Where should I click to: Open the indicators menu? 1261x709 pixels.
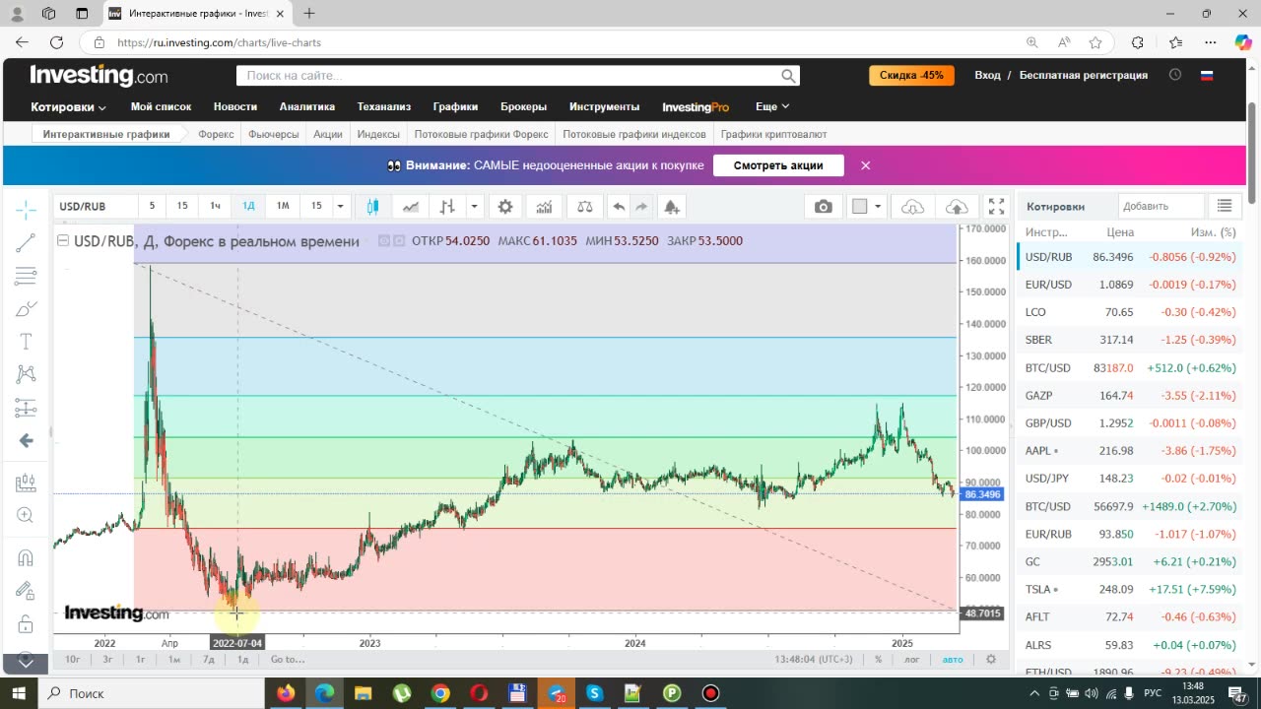point(544,207)
